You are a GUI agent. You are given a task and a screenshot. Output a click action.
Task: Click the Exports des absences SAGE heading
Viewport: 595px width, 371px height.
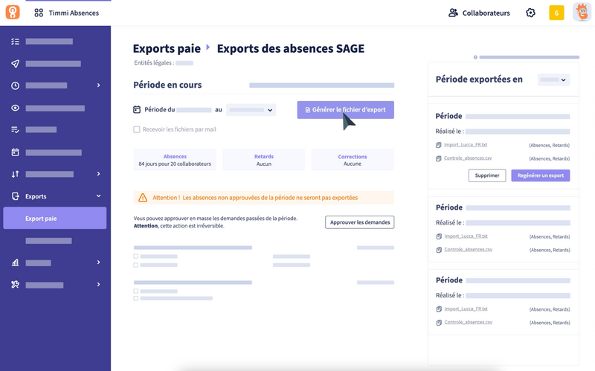pyautogui.click(x=291, y=48)
